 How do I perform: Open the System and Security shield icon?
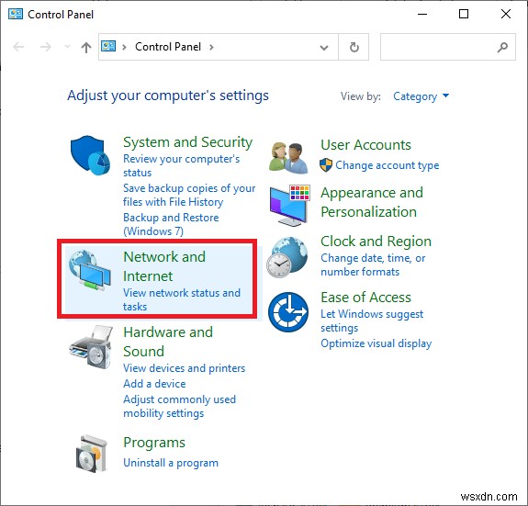pyautogui.click(x=90, y=155)
